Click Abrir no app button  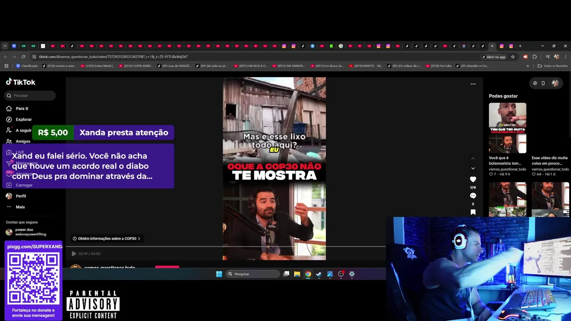[494, 57]
